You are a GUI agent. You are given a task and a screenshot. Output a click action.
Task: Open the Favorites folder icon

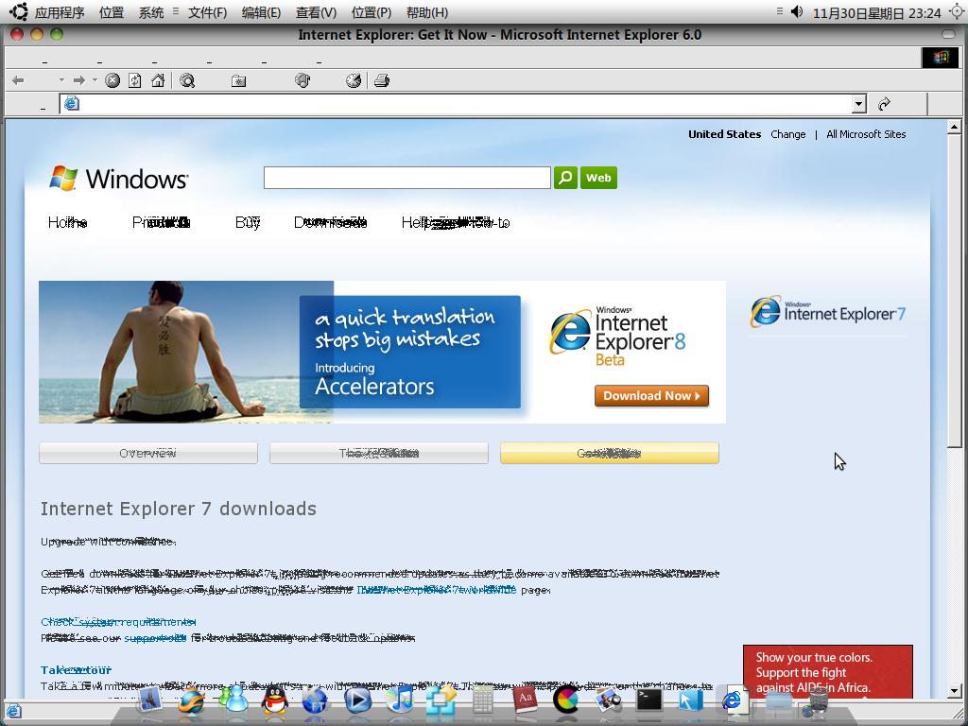[x=238, y=81]
